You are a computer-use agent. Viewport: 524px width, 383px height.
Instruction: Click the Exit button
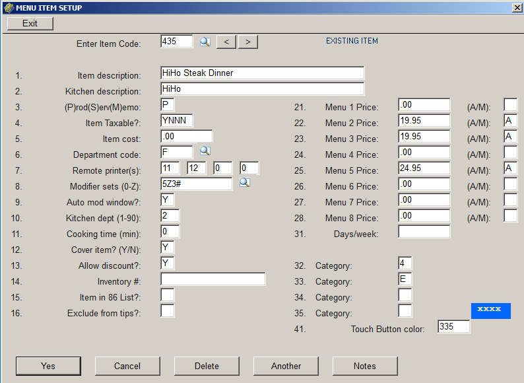(x=30, y=23)
